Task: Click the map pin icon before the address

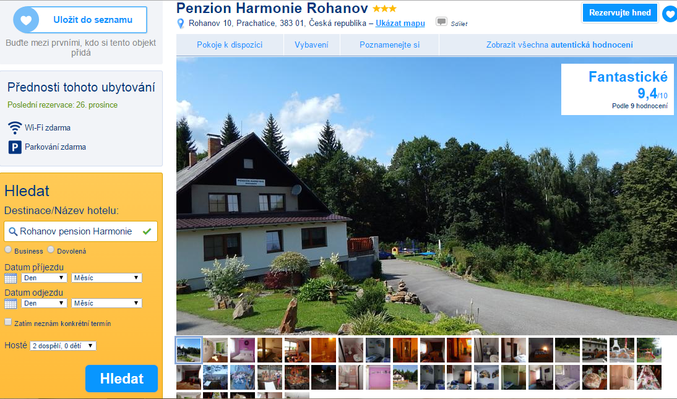Action: click(x=181, y=24)
